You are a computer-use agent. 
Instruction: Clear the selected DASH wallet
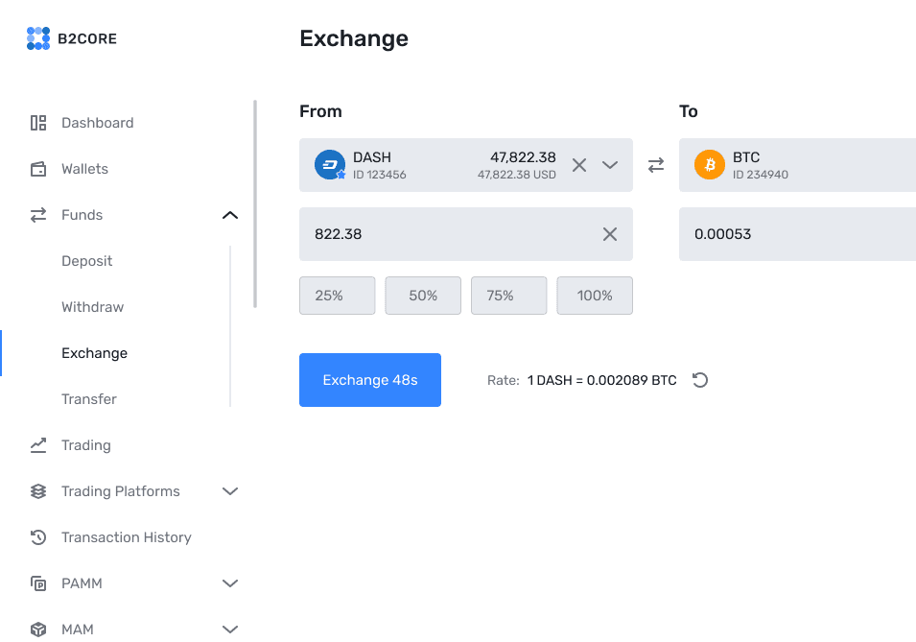click(579, 165)
